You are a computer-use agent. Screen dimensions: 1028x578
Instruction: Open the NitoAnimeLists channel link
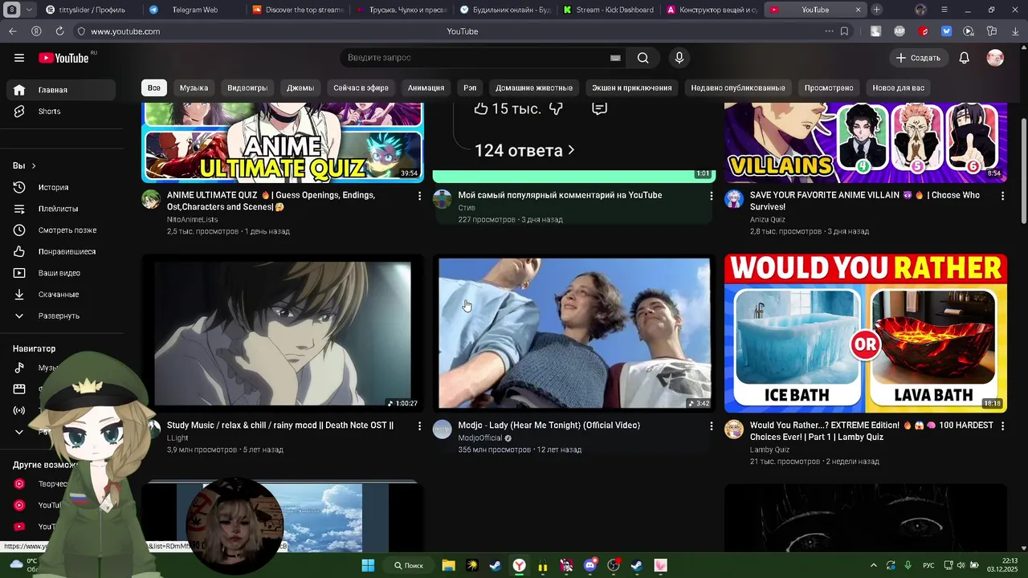192,219
